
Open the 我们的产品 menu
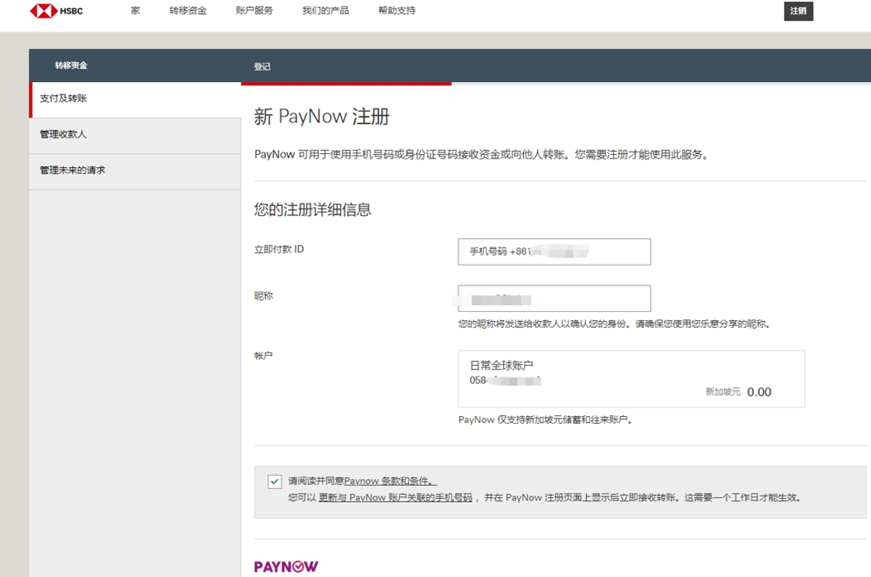[x=326, y=11]
